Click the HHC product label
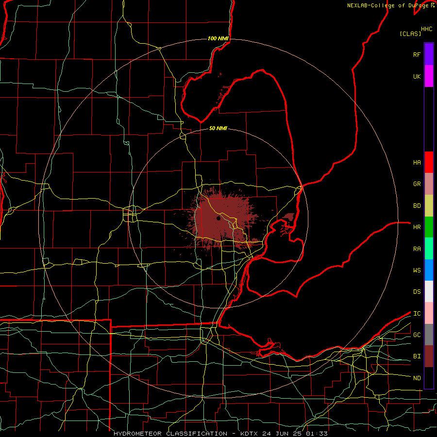 [x=426, y=29]
